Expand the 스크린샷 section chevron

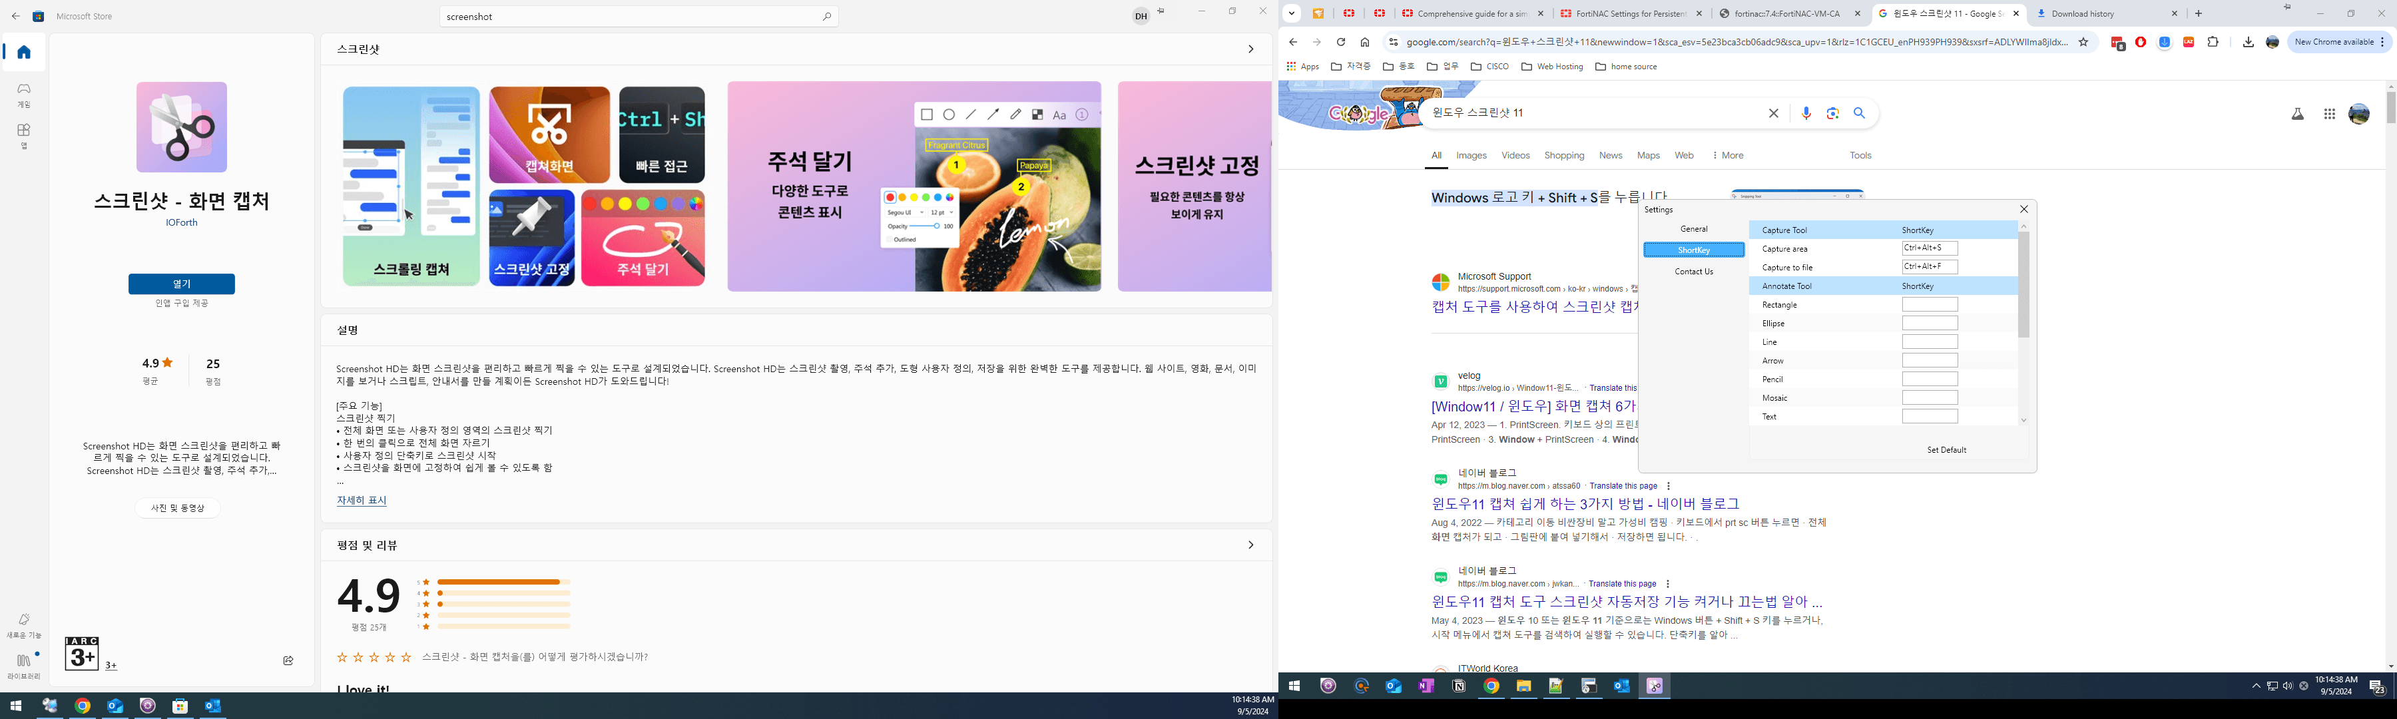click(1252, 49)
